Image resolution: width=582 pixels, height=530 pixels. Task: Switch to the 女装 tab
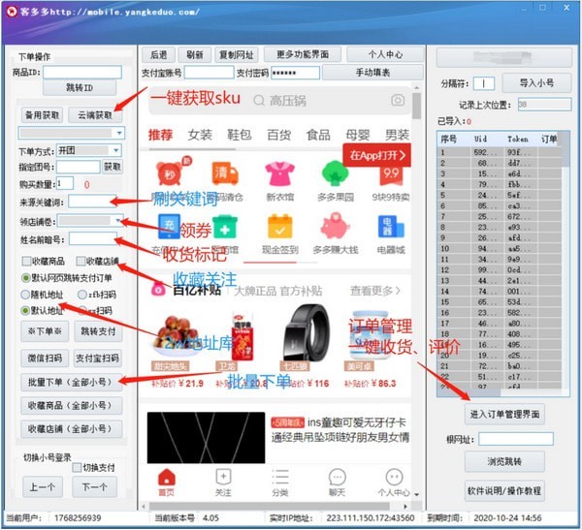pos(200,135)
